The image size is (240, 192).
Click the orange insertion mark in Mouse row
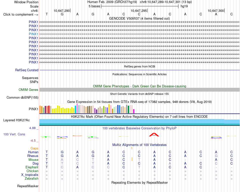click(132, 159)
